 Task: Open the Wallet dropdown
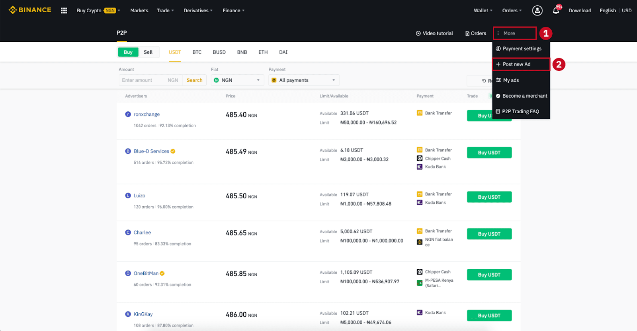[x=483, y=10]
